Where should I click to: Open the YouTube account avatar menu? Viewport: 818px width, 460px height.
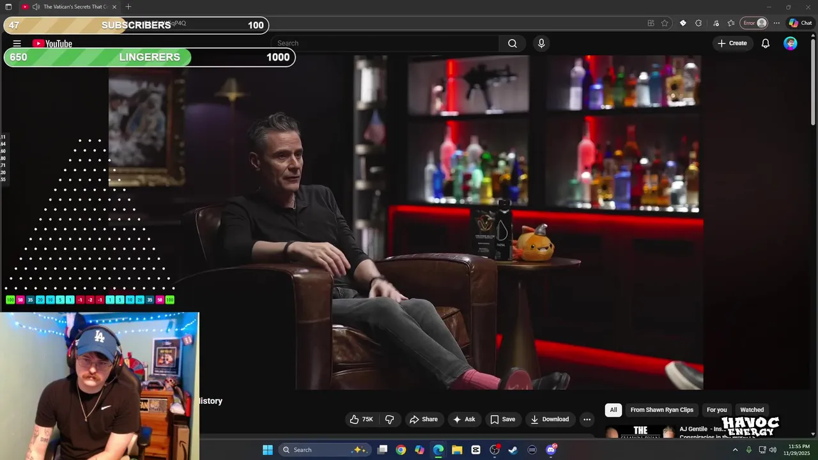[791, 43]
